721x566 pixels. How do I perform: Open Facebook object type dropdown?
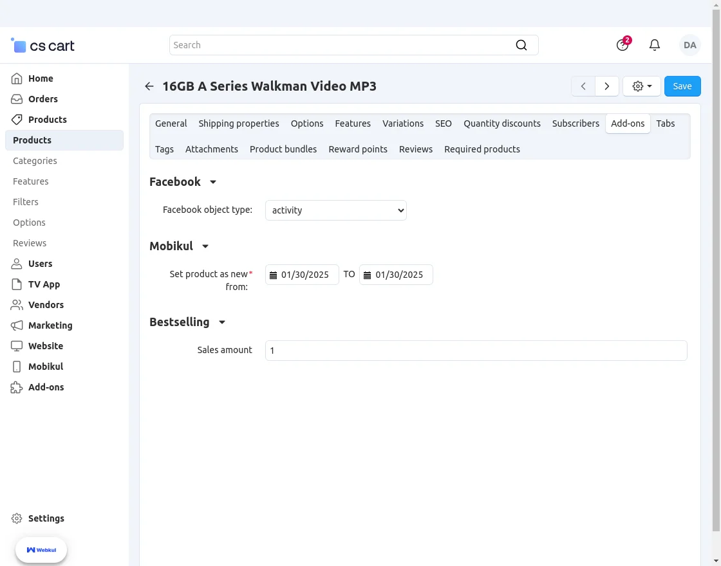335,210
